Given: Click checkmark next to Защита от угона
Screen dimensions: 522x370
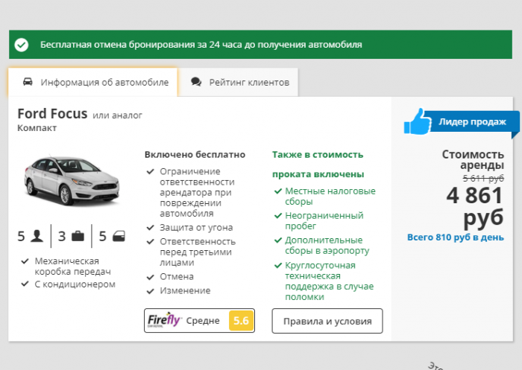Looking at the screenshot, I should 151,228.
